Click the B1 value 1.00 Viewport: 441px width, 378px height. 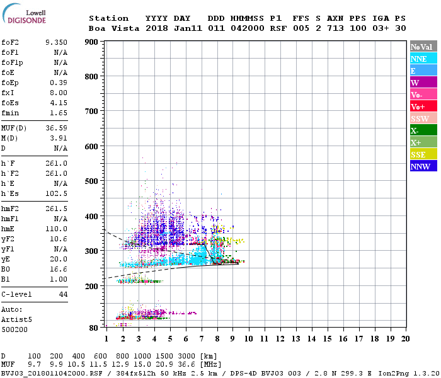(x=59, y=280)
